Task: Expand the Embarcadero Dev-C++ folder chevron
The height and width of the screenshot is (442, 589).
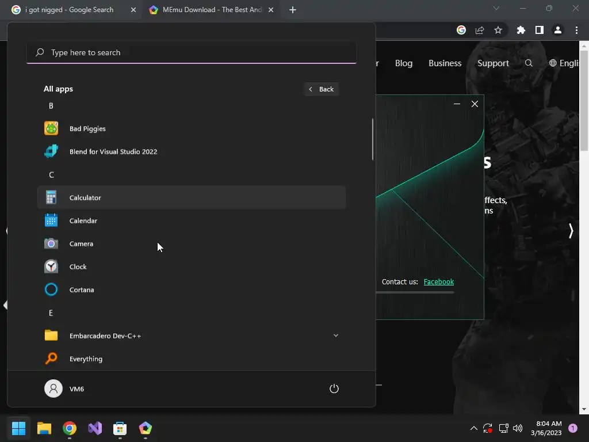Action: coord(336,336)
